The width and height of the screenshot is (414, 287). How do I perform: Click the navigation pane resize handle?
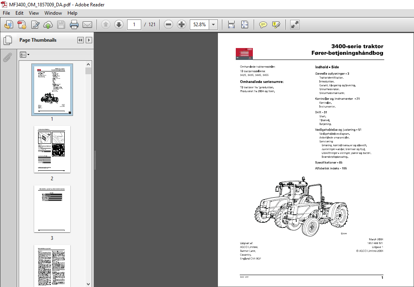point(95,160)
